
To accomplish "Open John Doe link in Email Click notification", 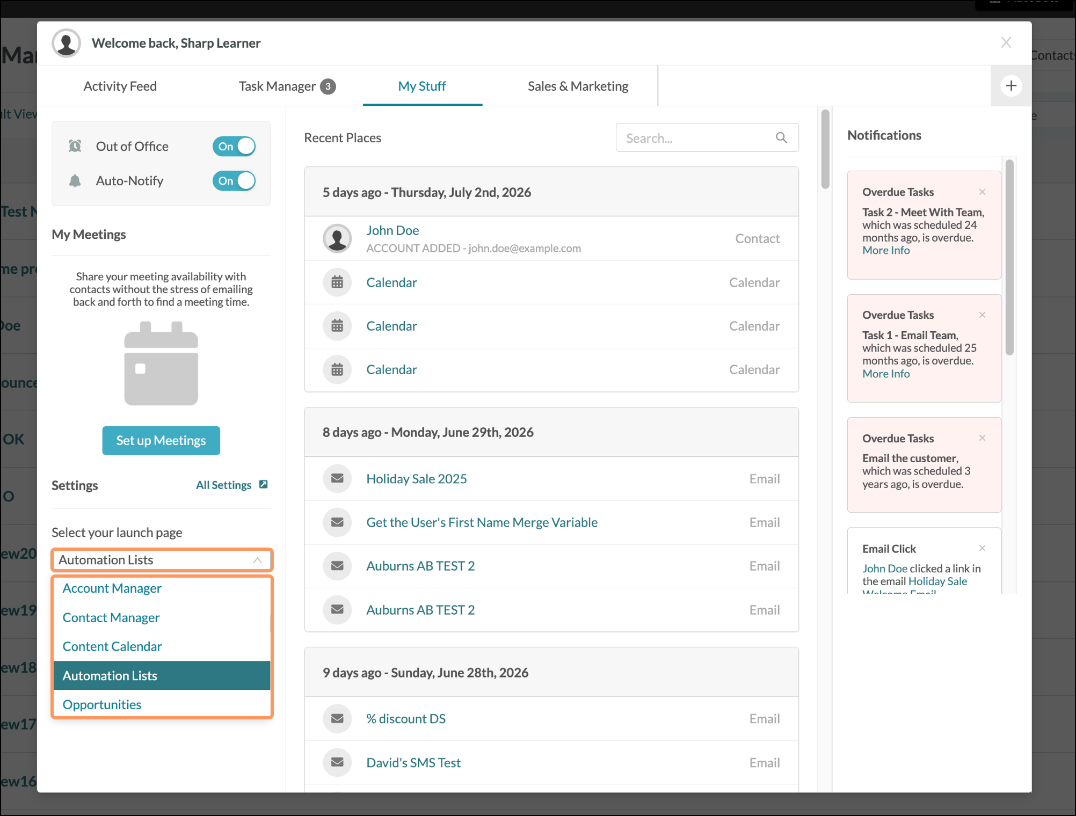I will coord(885,569).
